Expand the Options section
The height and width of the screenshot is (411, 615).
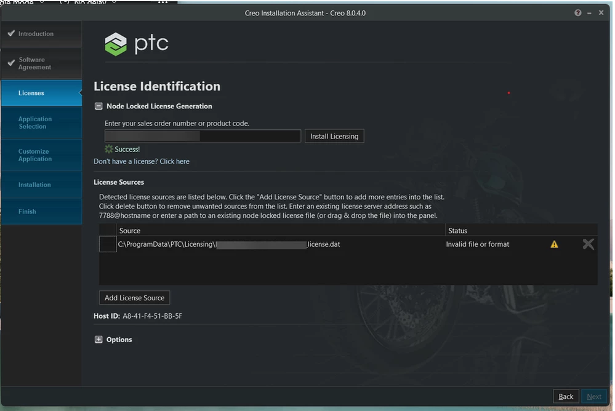coord(98,340)
